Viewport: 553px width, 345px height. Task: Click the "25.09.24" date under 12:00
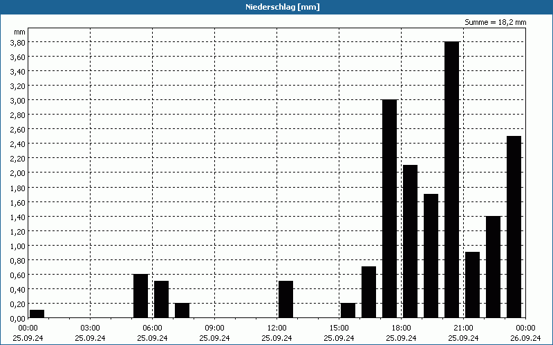tap(277, 338)
